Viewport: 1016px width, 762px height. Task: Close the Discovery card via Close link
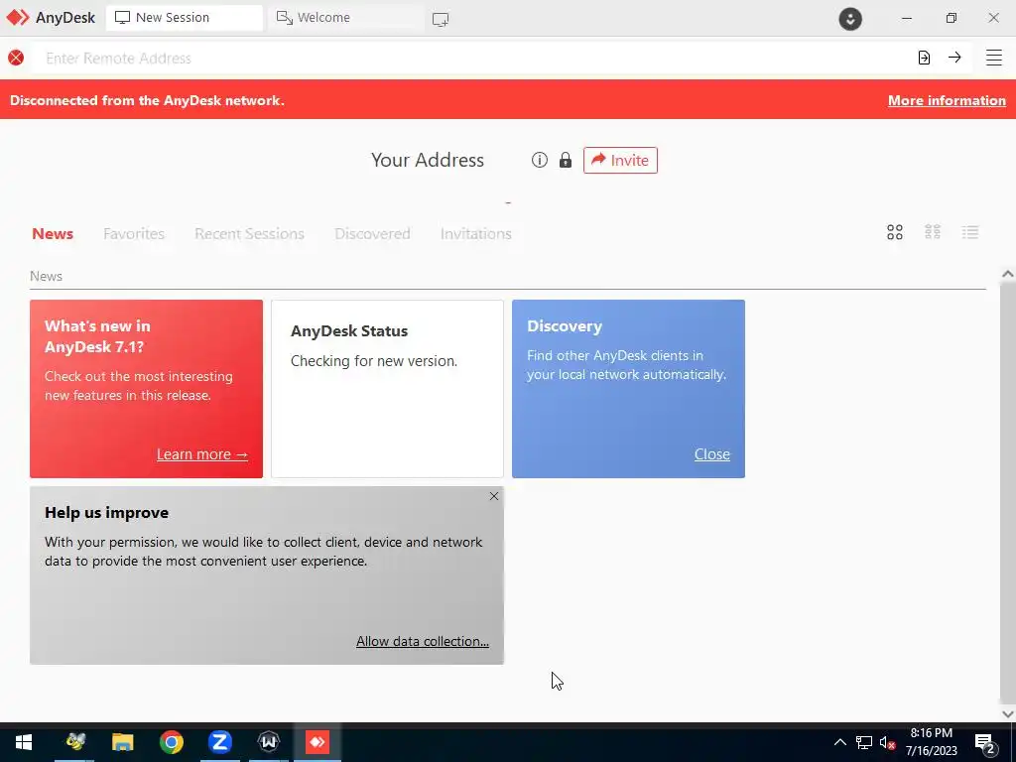click(712, 454)
